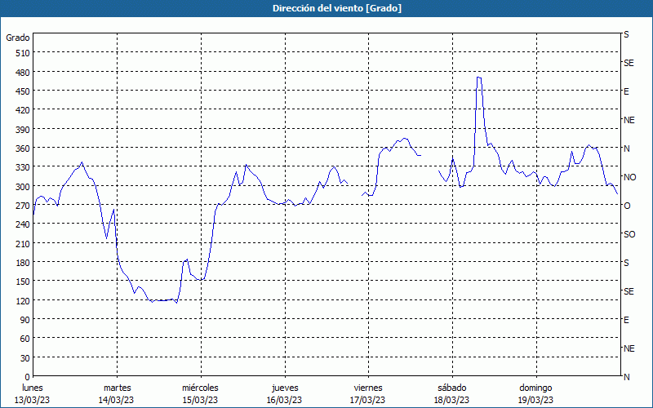Select the 'Grado' axis unit label
Screen dimensions: 653x408
pos(18,38)
